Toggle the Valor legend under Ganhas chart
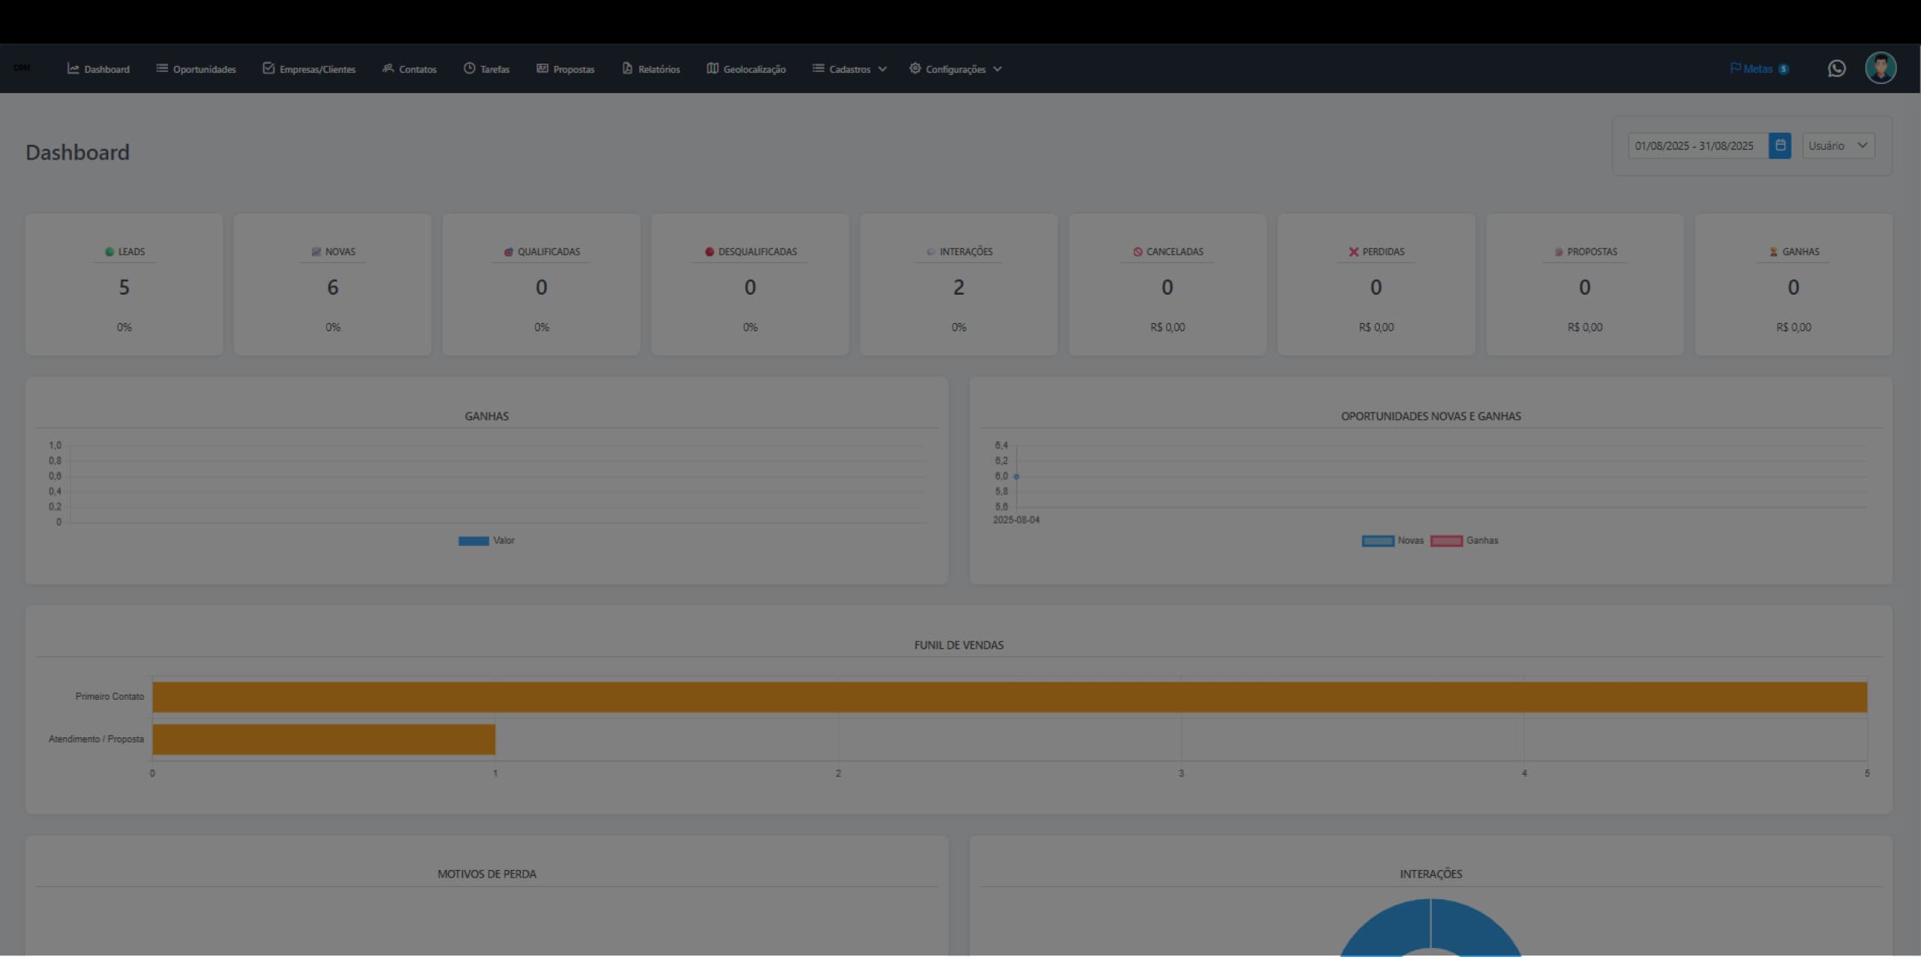 [x=486, y=540]
